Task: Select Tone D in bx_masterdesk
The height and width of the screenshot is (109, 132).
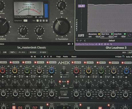Action: (x=47, y=21)
